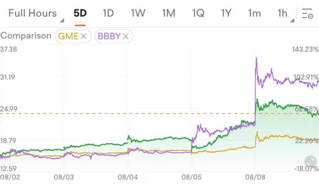The image size is (319, 187).
Task: Choose the 1Y timeframe
Action: coord(226,13)
